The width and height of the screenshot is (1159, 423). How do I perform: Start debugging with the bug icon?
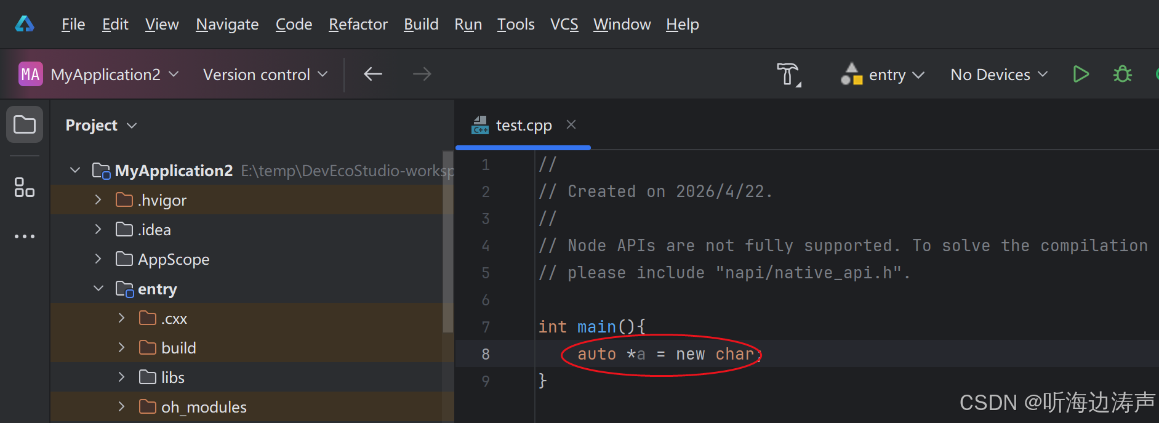point(1122,75)
